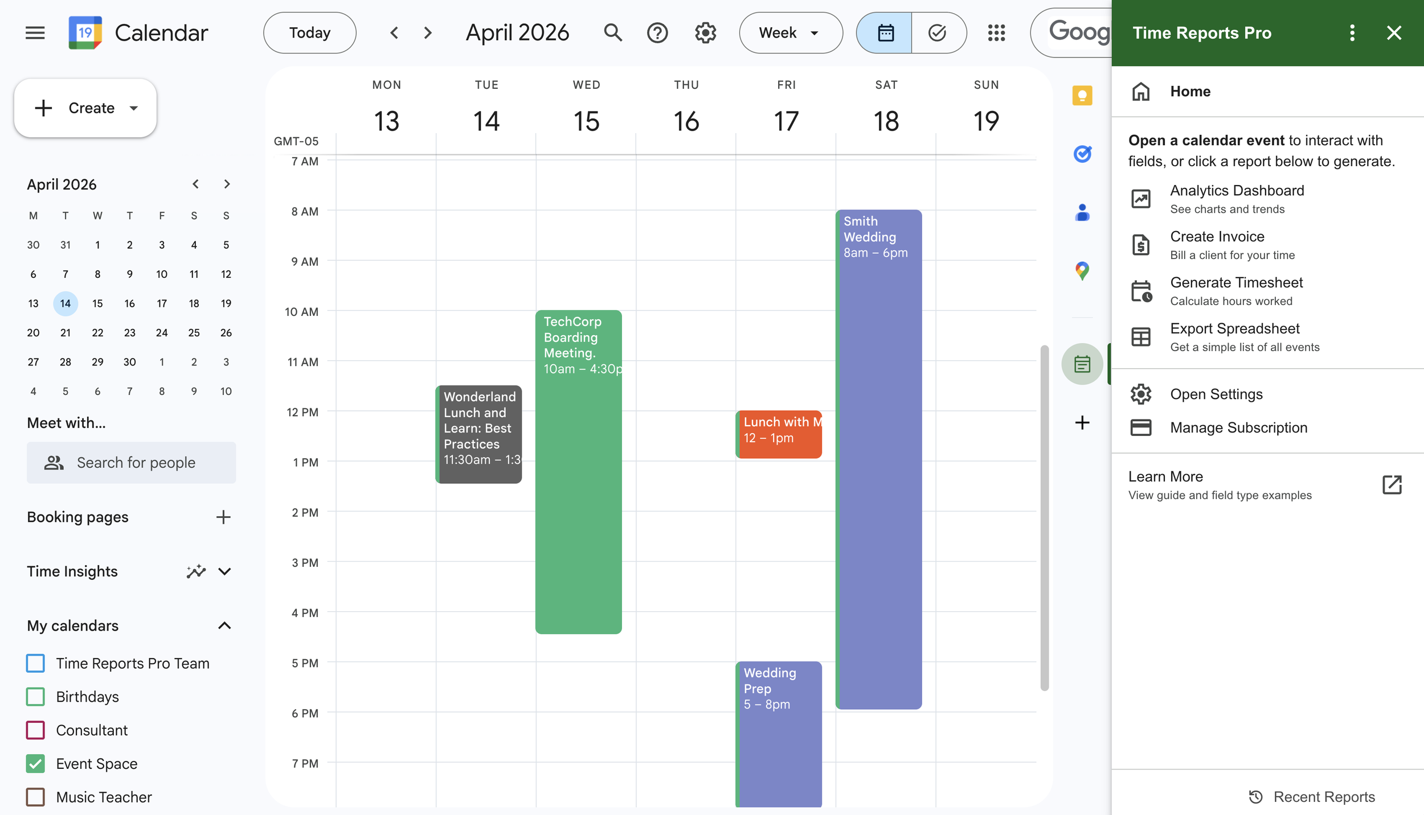The image size is (1424, 815).
Task: Open Google apps grid launcher
Action: click(x=996, y=33)
